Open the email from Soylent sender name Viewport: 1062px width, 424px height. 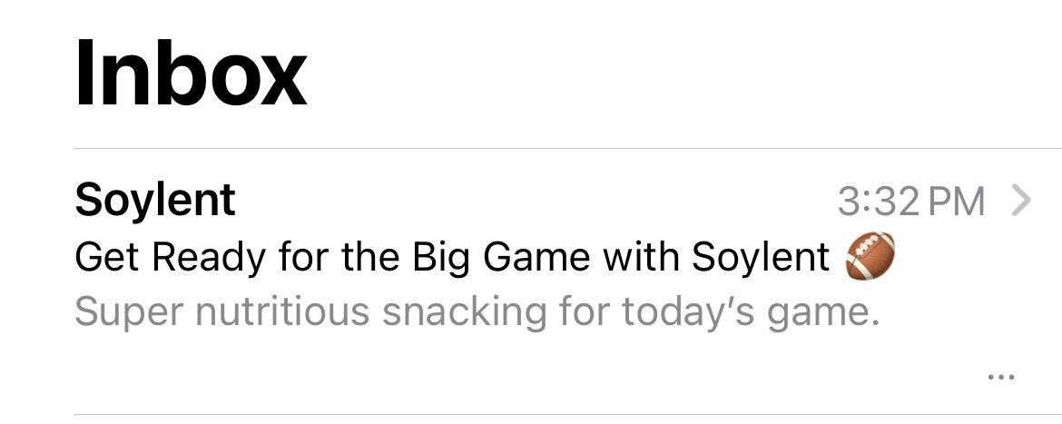155,200
